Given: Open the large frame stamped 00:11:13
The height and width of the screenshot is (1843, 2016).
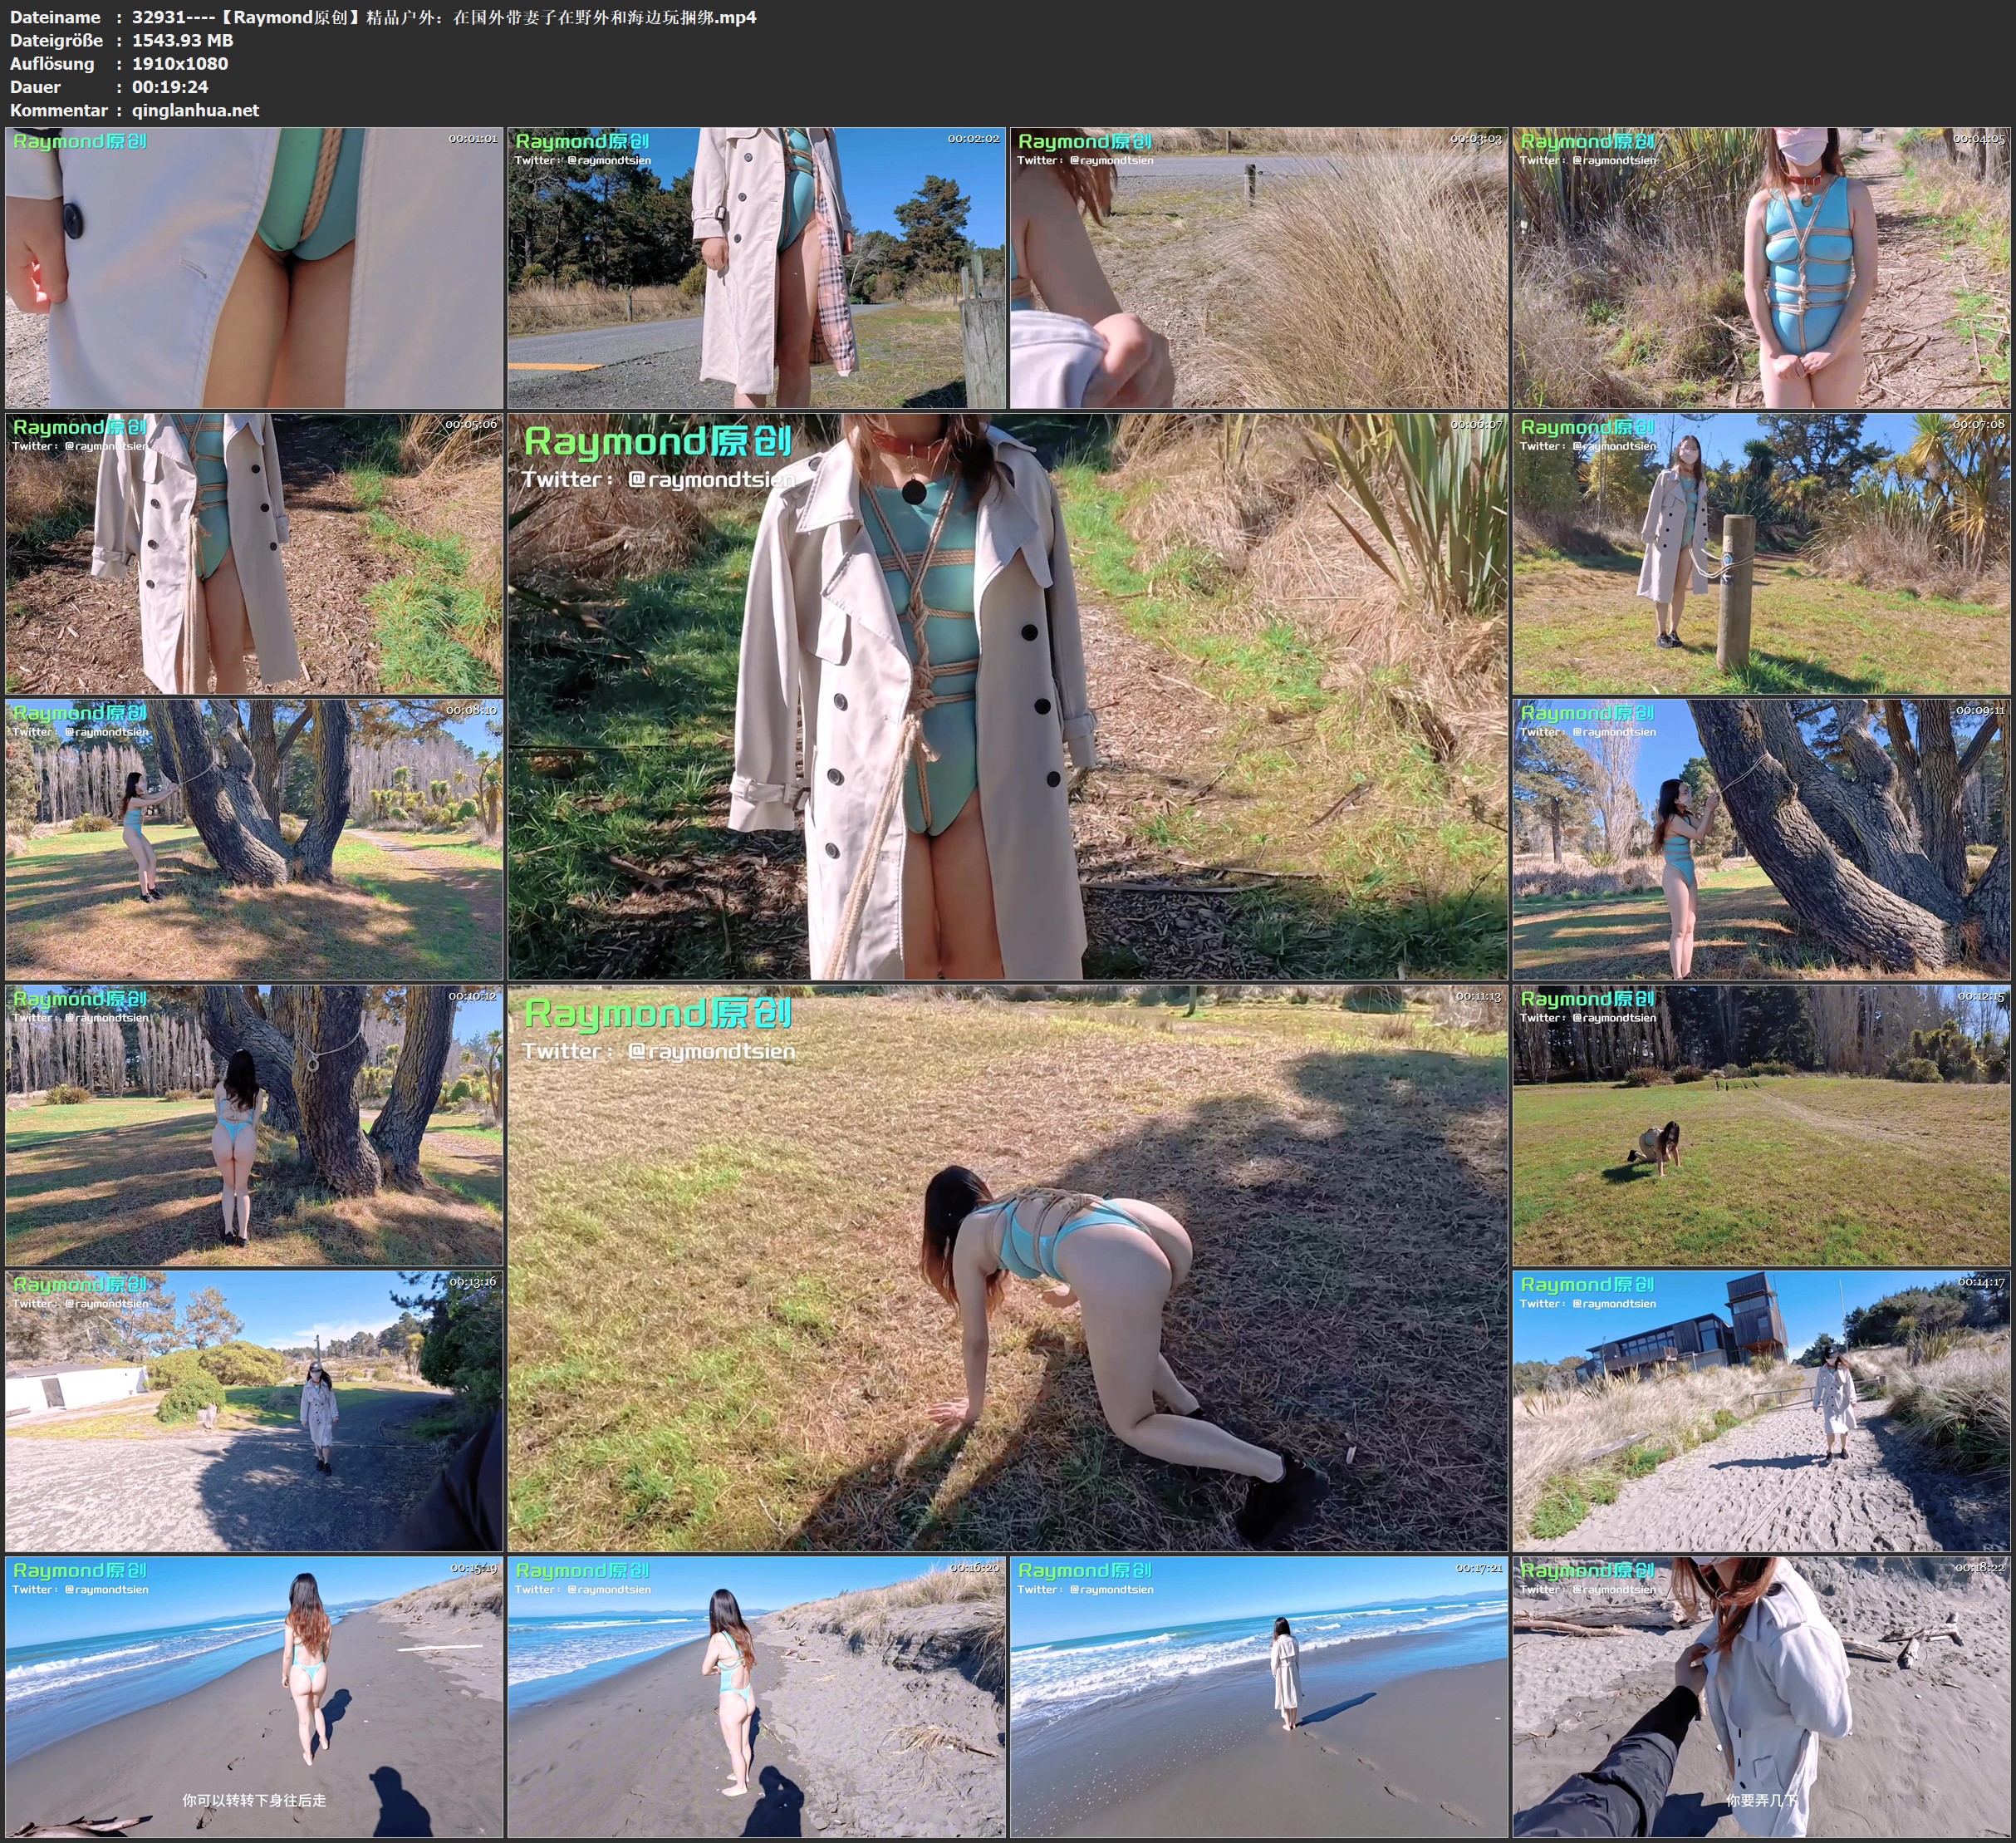Looking at the screenshot, I should pos(1007,1268).
